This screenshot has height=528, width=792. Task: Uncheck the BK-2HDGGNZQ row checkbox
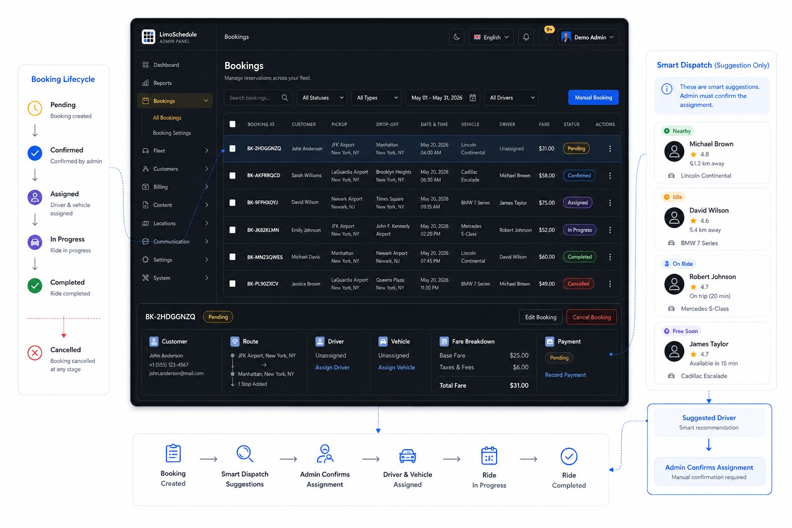[233, 148]
